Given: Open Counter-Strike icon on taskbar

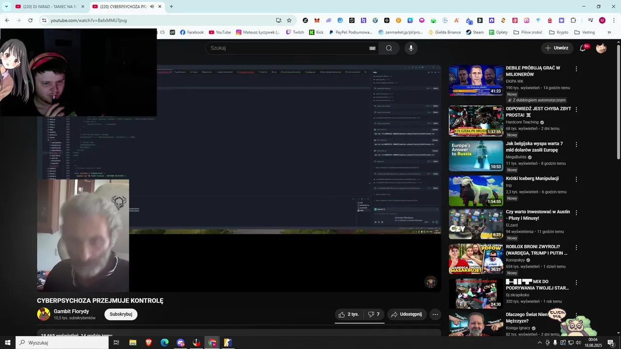Looking at the screenshot, I should [228, 343].
